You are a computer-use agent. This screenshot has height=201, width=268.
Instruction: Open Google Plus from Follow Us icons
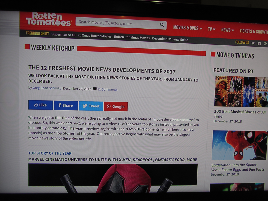click(x=265, y=43)
